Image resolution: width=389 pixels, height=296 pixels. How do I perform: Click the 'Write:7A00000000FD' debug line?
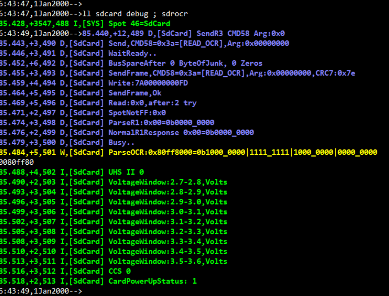148,83
